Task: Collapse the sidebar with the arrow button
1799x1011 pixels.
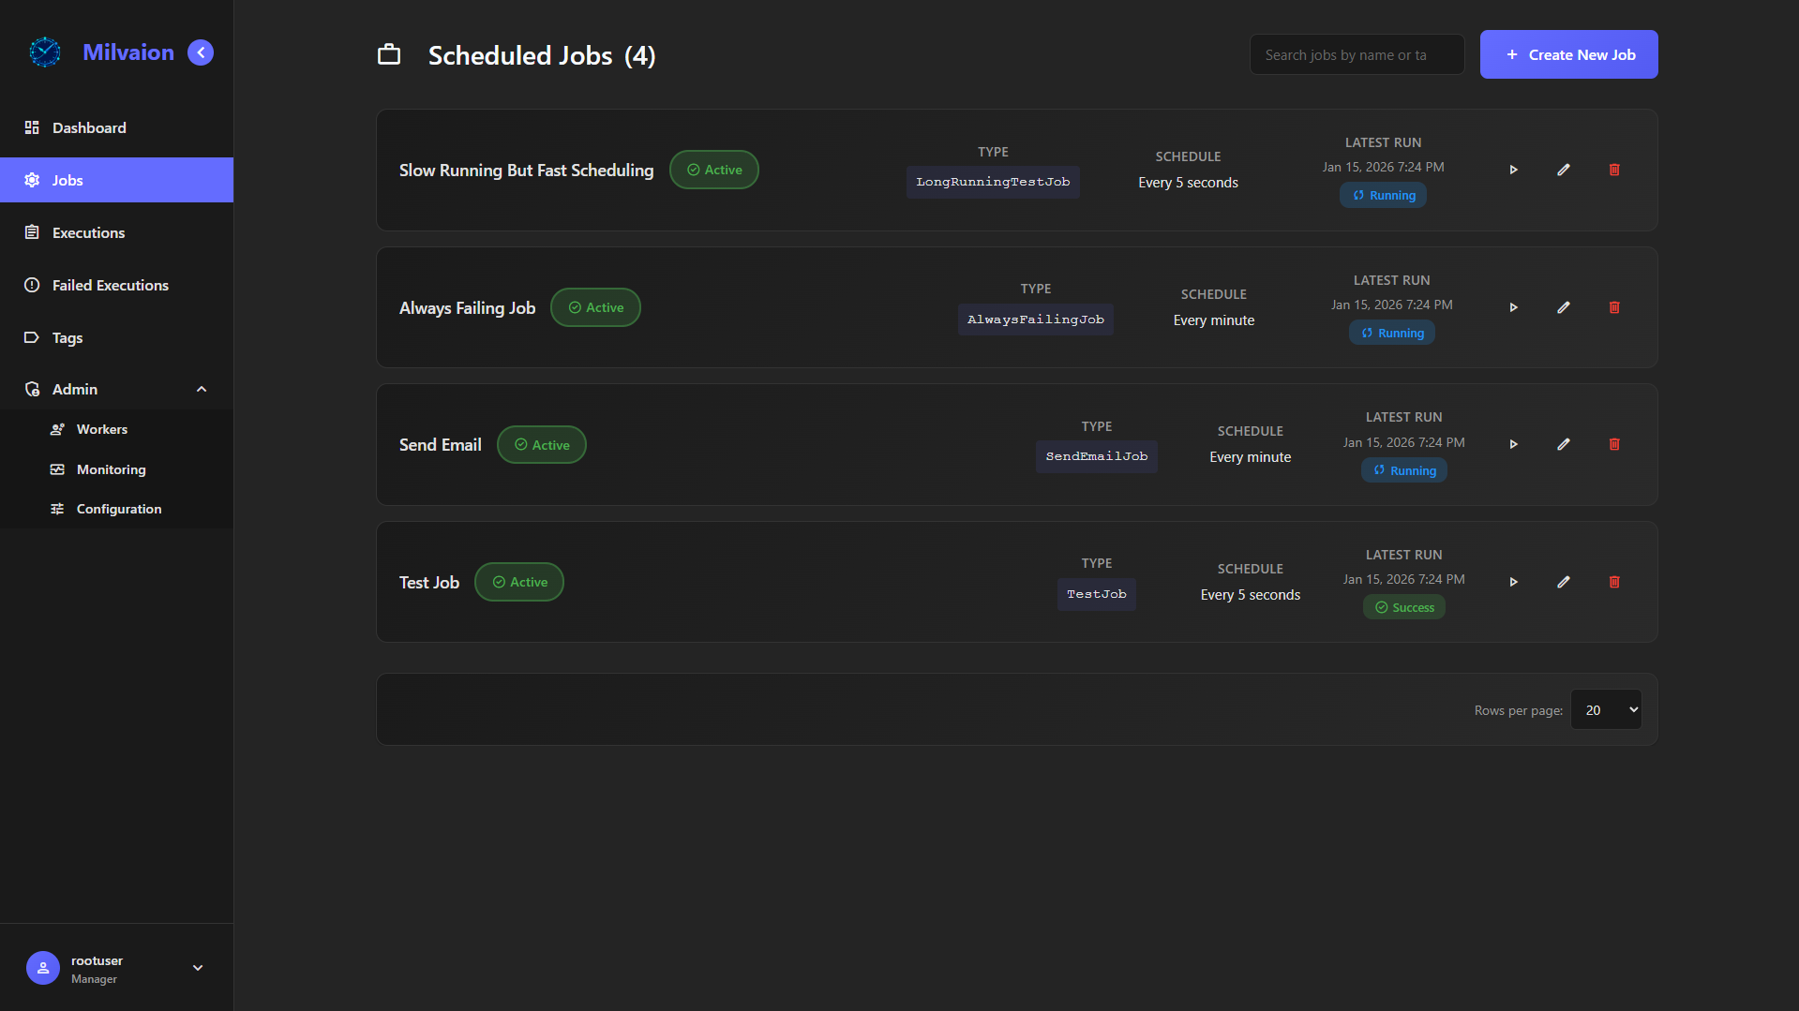Action: click(201, 52)
